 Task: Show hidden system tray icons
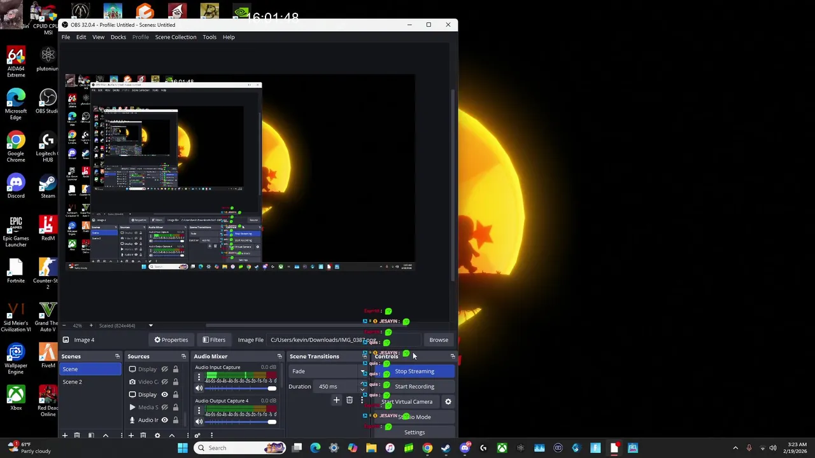pos(735,448)
